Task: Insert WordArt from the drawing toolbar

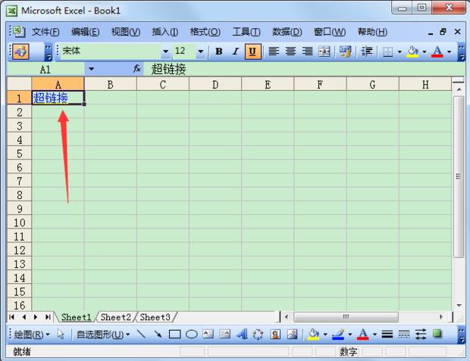Action: click(x=242, y=334)
